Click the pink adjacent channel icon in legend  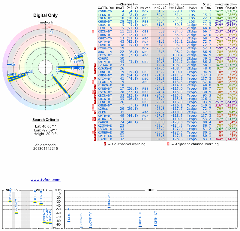point(168,144)
